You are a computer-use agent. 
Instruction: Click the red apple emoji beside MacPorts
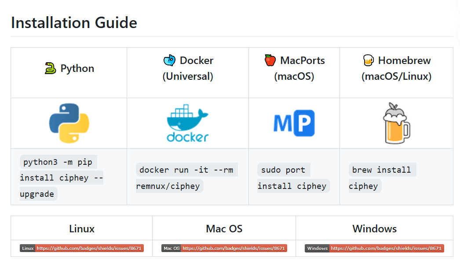click(x=270, y=60)
